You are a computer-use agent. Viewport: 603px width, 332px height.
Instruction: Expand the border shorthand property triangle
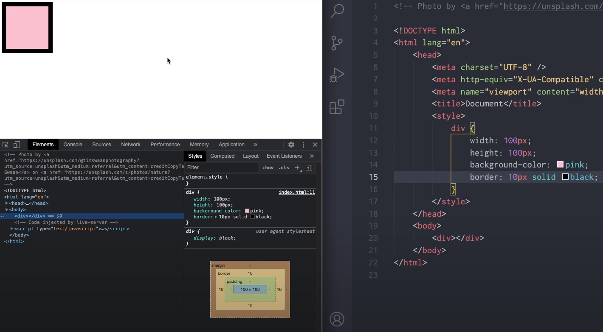pyautogui.click(x=216, y=217)
